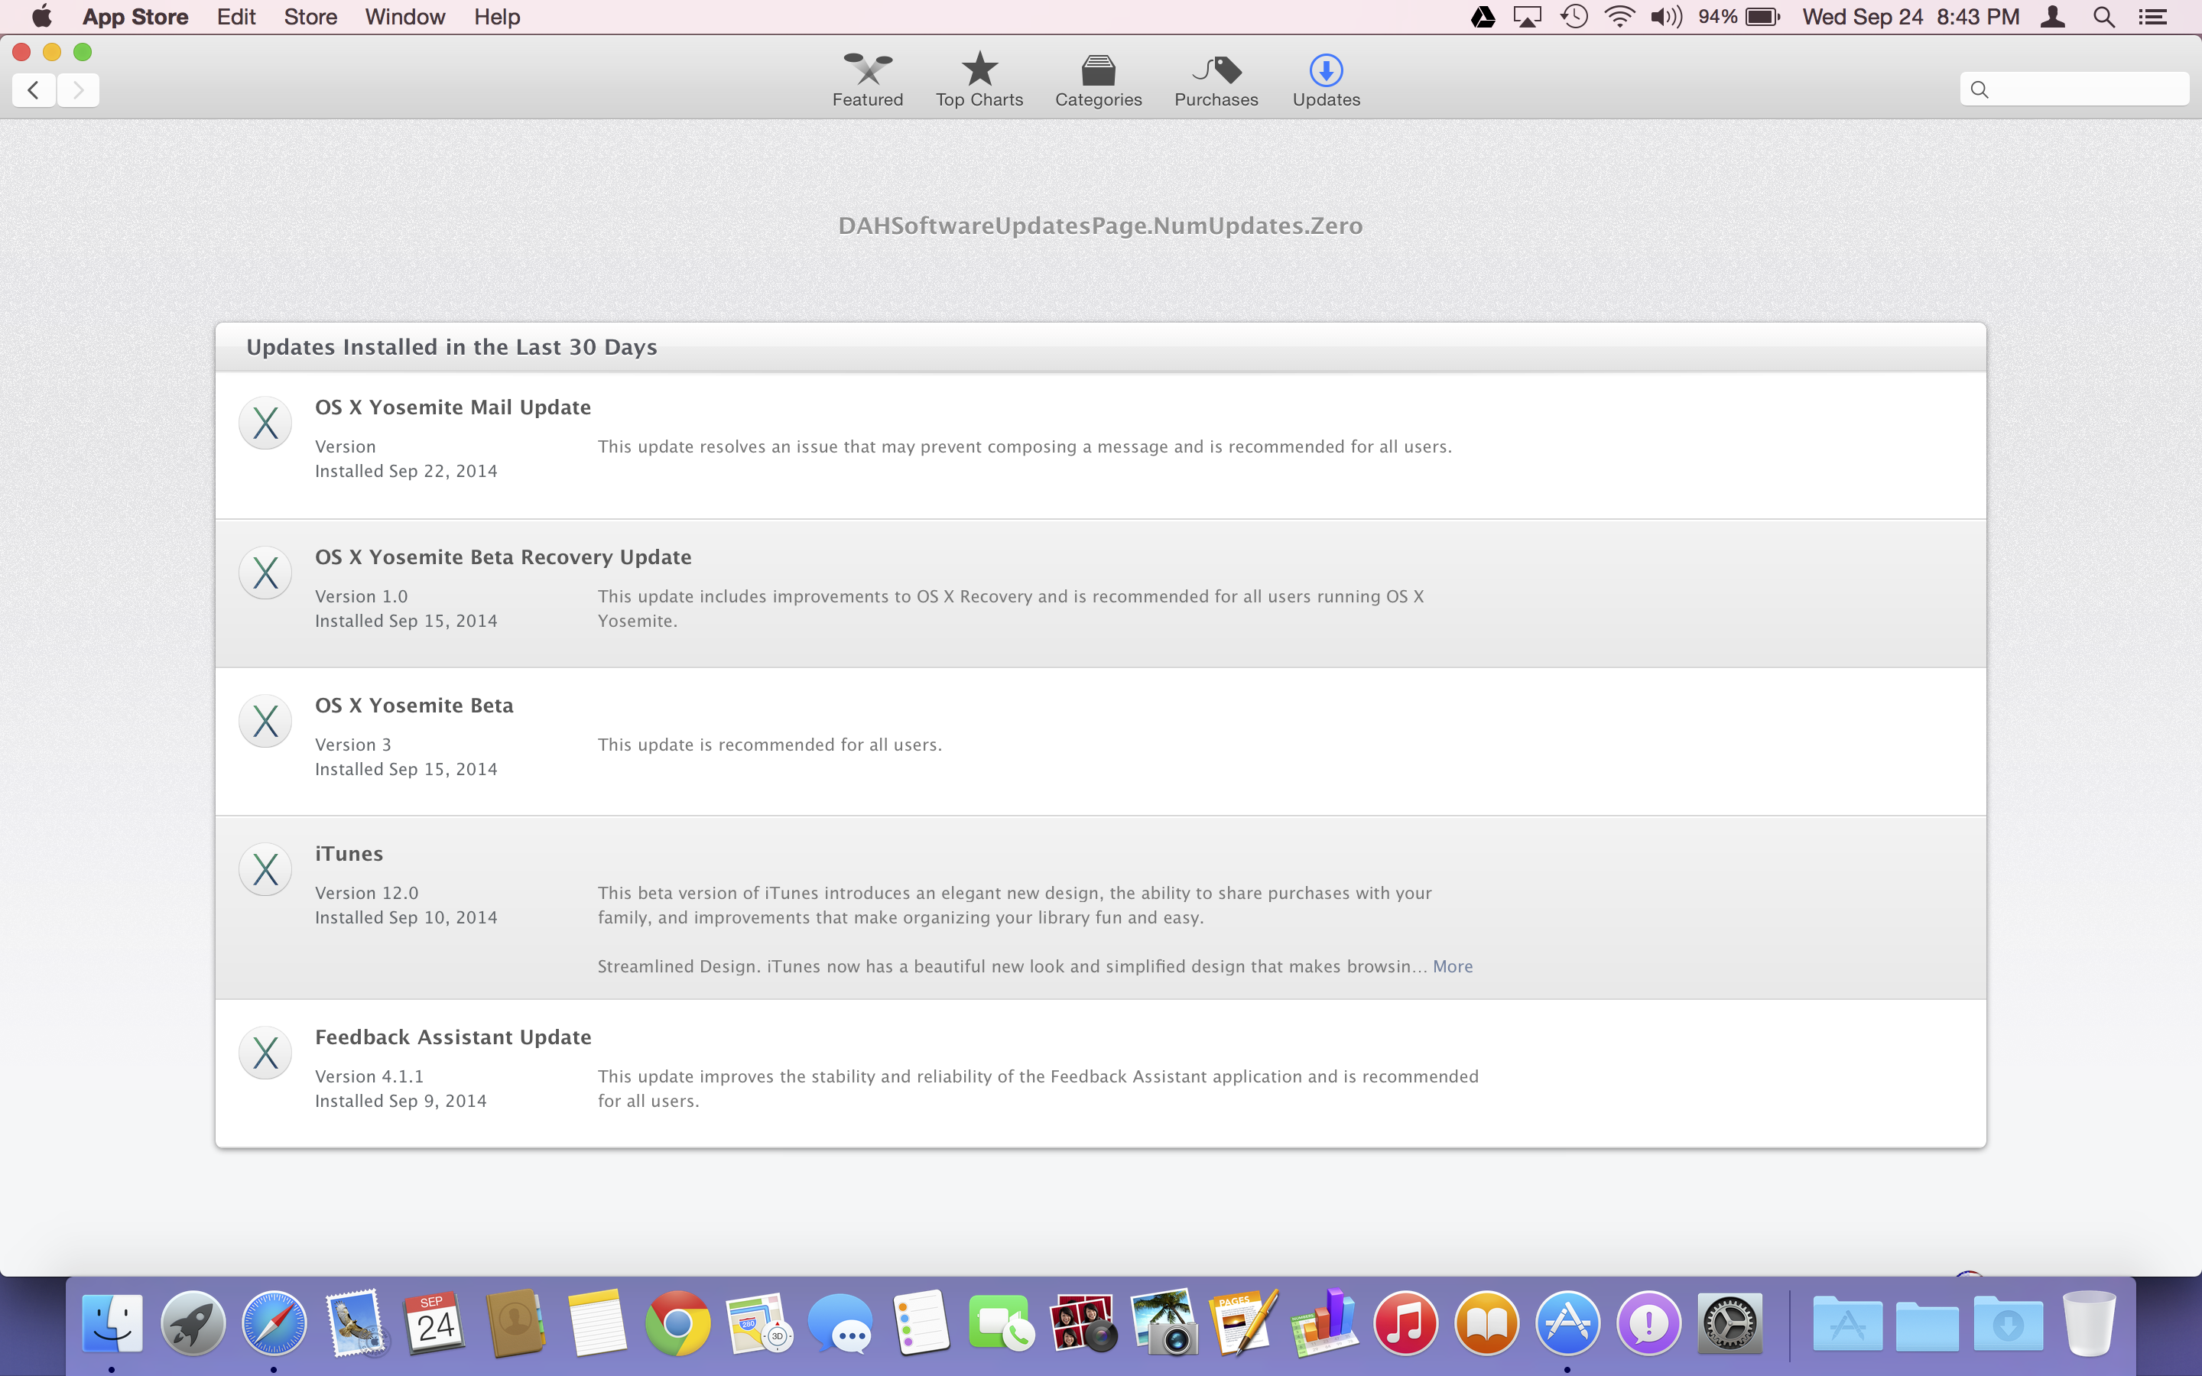Click the Feedback Assistant Update icon
Viewport: 2202px width, 1376px height.
click(265, 1054)
